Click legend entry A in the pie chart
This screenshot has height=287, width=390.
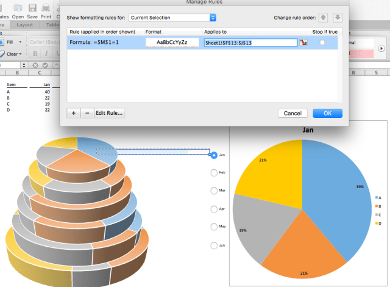378,198
